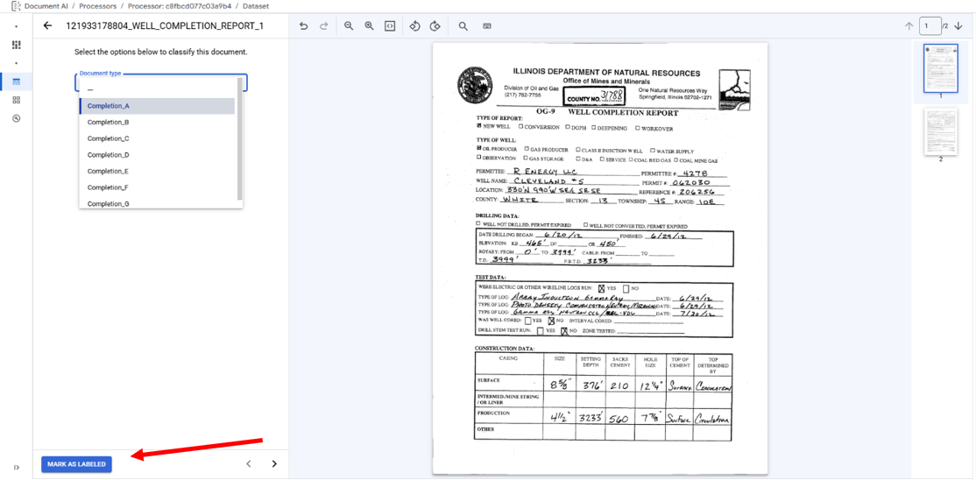Click the fit-to-width icon
Screen dimensions: 976x480
pyautogui.click(x=390, y=26)
